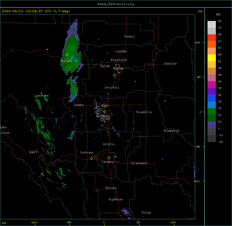Viewport: 232px width, 226px height.
Task: Click the Lake Louise label
Action: pyautogui.click(x=5, y=130)
